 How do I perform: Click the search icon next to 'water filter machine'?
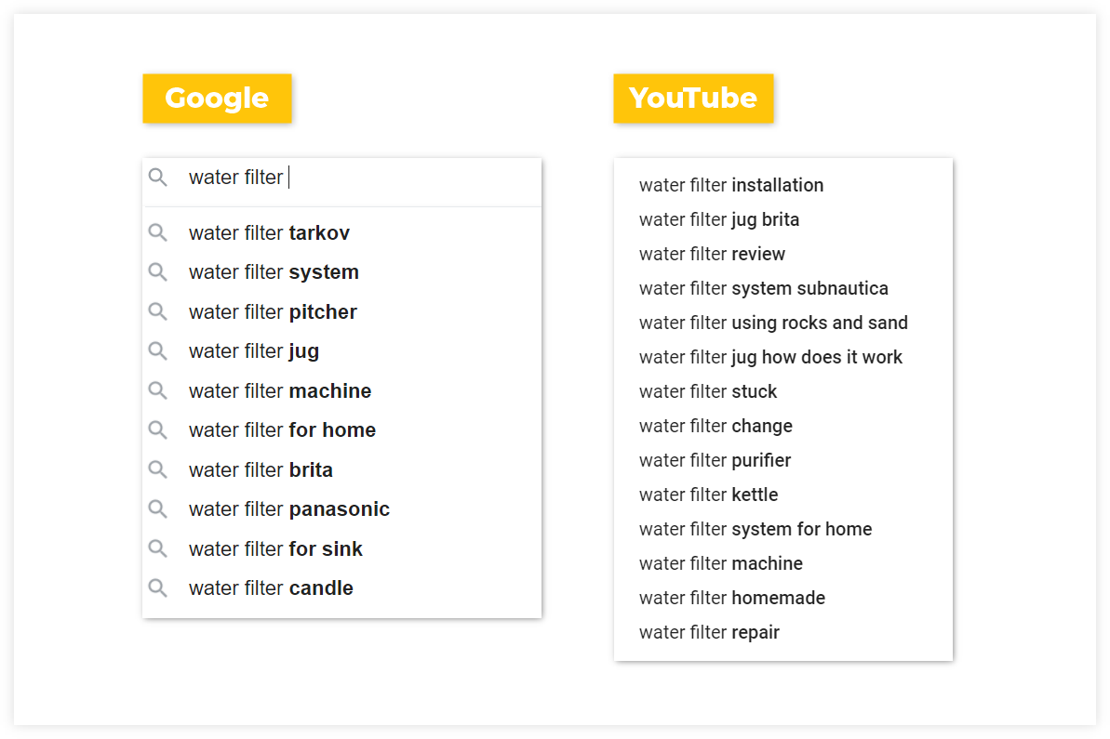pos(158,390)
